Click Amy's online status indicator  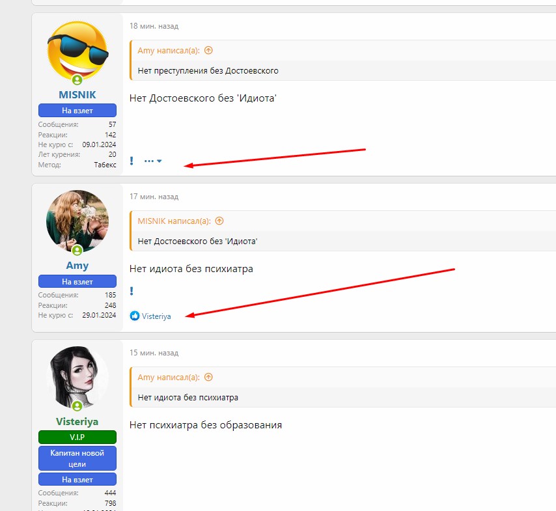click(x=77, y=251)
